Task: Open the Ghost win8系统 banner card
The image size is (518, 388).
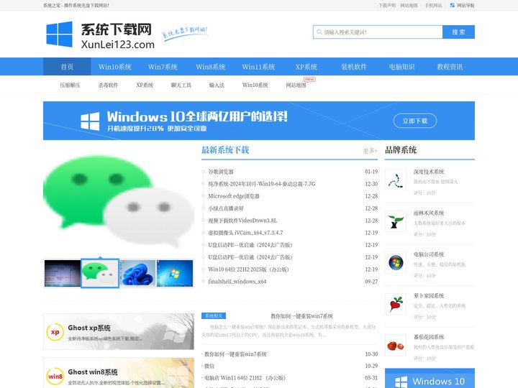Action: click(x=119, y=373)
